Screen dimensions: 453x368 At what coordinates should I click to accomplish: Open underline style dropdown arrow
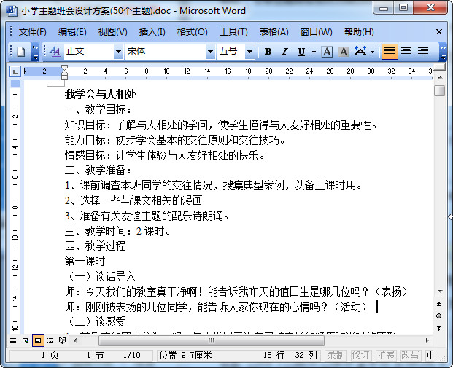(314, 52)
